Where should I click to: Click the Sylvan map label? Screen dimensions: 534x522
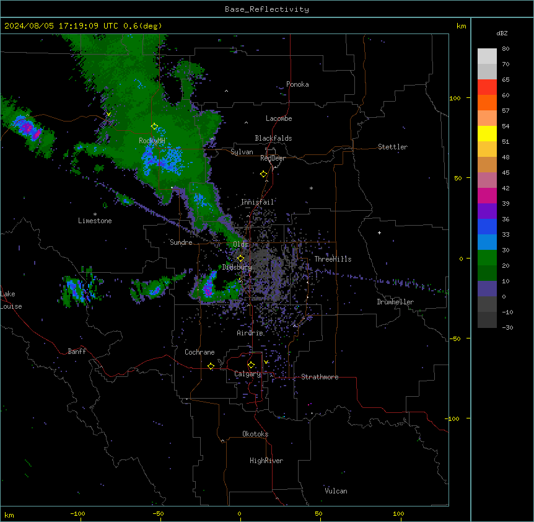click(242, 152)
